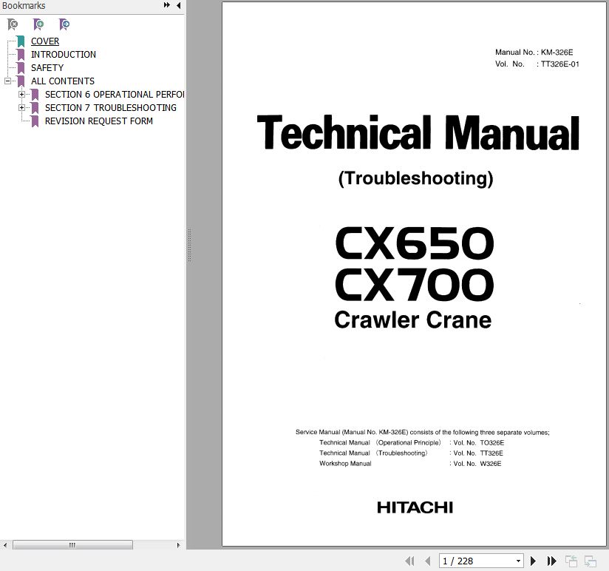Click the CX650 model name
The height and width of the screenshot is (571, 609).
[x=415, y=243]
